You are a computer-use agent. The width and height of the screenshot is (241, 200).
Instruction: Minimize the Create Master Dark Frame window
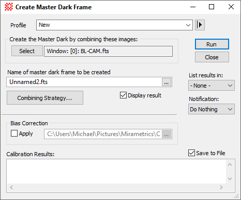(193, 7)
